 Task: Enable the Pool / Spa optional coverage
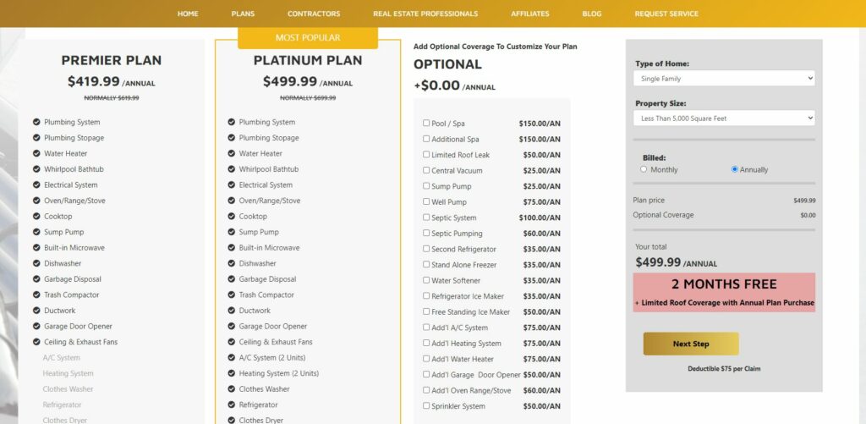(426, 123)
